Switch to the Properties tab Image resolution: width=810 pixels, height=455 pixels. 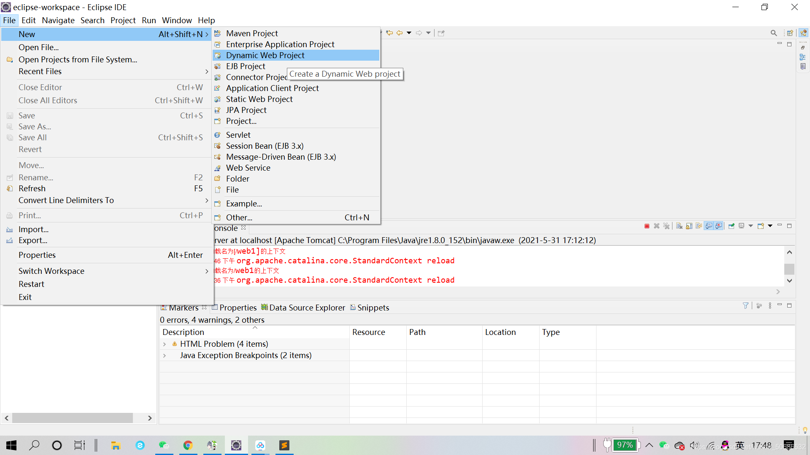pos(234,308)
